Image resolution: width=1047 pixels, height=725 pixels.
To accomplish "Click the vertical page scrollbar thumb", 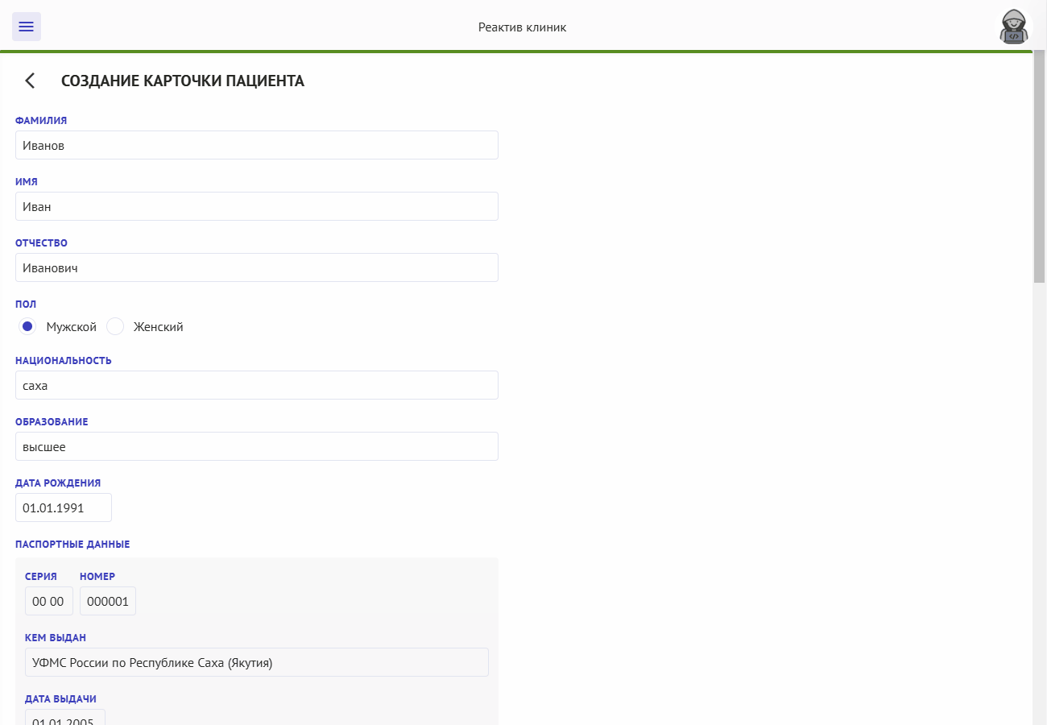I will coord(1040,167).
